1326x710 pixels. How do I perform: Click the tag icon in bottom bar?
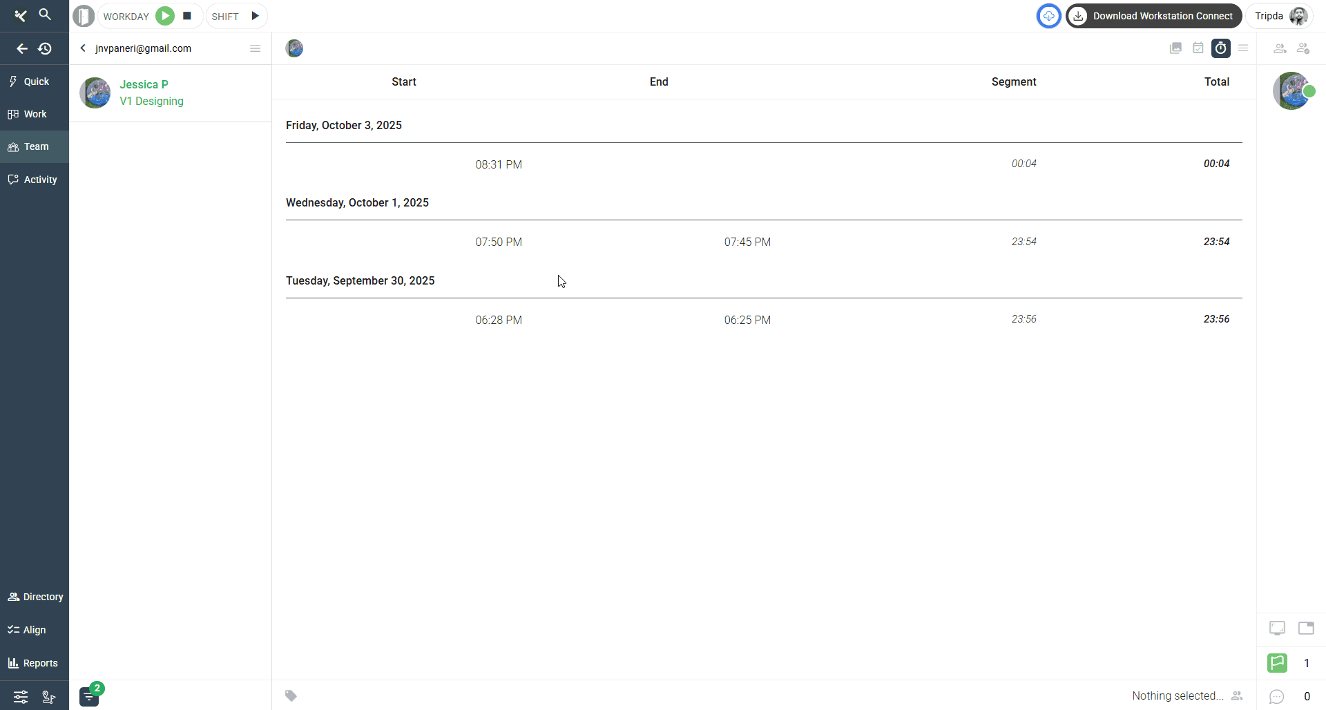pos(291,695)
